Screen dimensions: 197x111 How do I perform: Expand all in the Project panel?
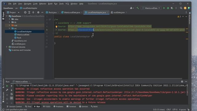[x=29, y=12]
